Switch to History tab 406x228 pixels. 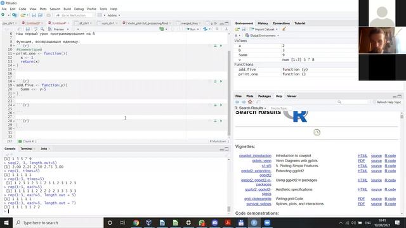click(x=263, y=23)
